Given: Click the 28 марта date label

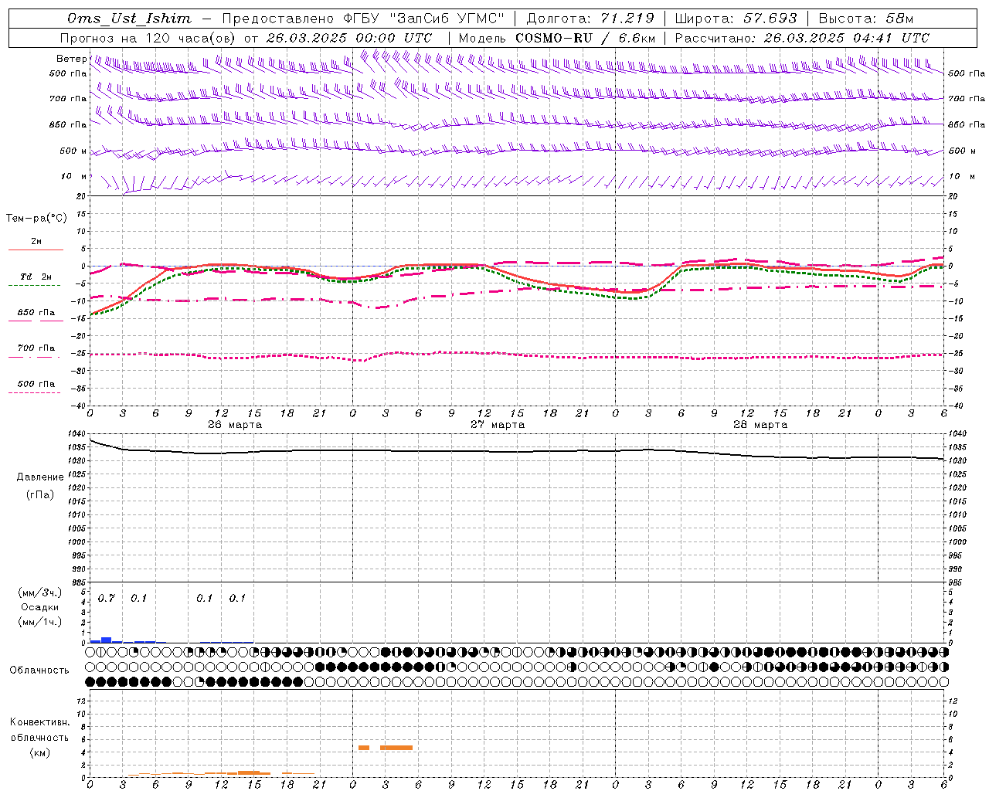Looking at the screenshot, I should [x=760, y=425].
